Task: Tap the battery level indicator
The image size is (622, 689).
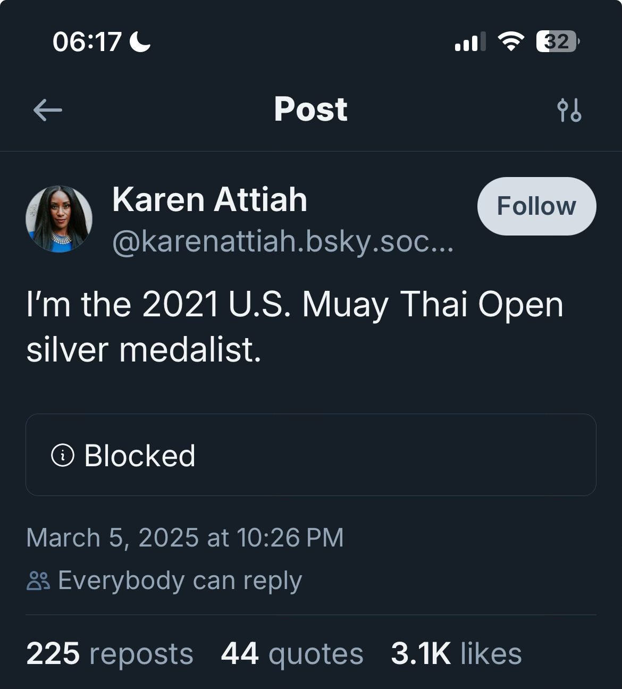Action: point(557,41)
